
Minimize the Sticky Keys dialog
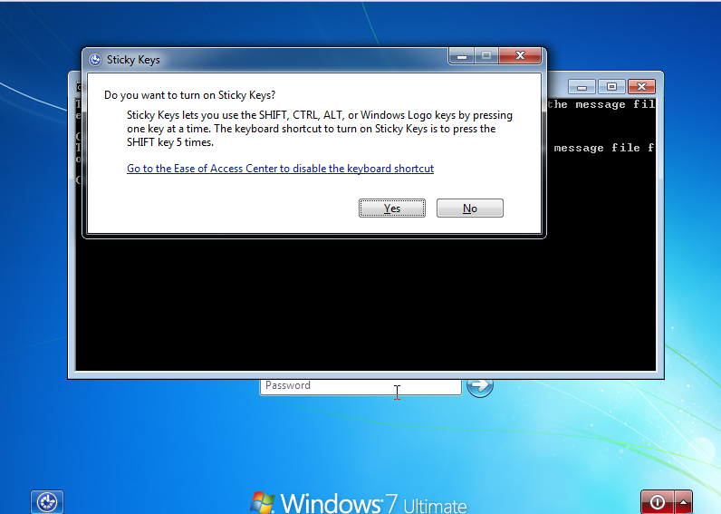click(x=462, y=55)
